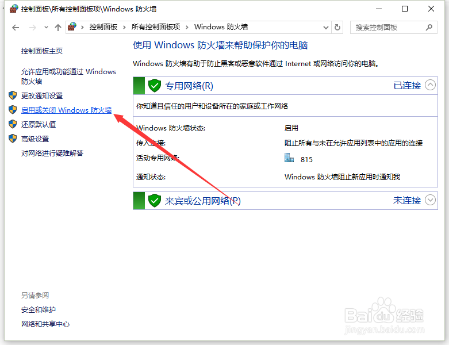This screenshot has width=449, height=345.
Task: Click text Windows 防火墙阻止新应用时通知我
Action: tap(342, 177)
